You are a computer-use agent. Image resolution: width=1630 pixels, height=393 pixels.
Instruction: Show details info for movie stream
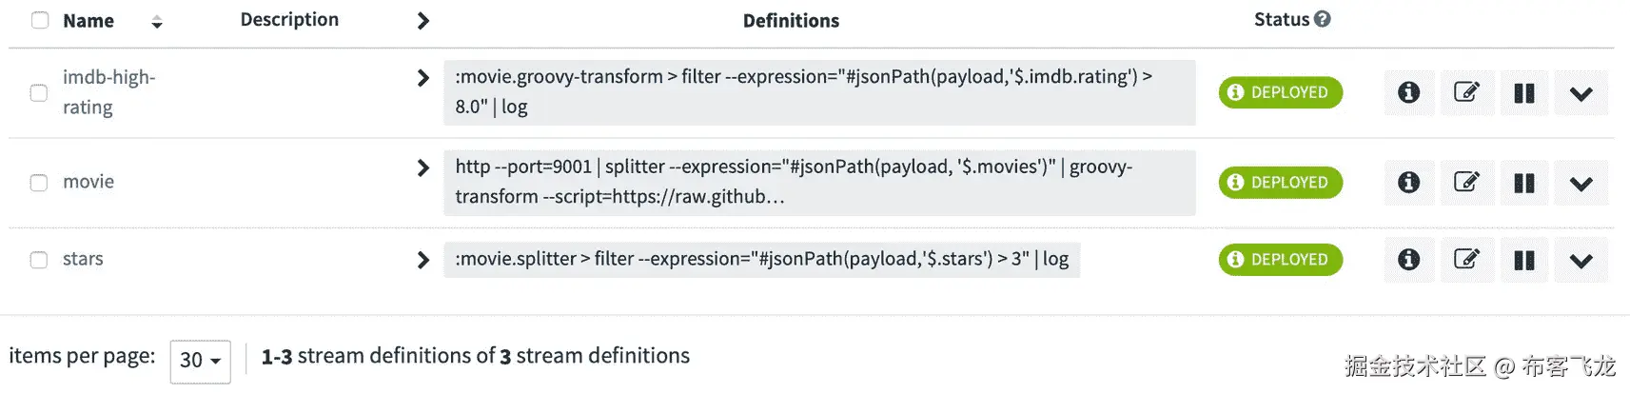(x=1408, y=183)
